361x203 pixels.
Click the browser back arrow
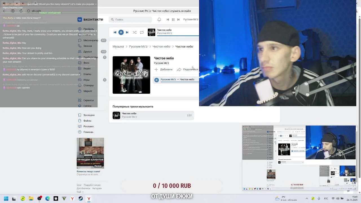4,11
